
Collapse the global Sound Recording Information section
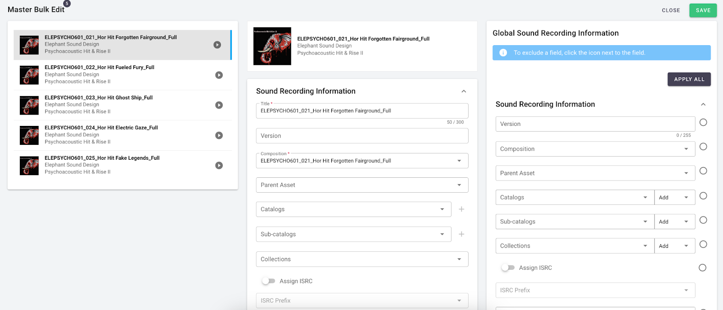tap(703, 104)
